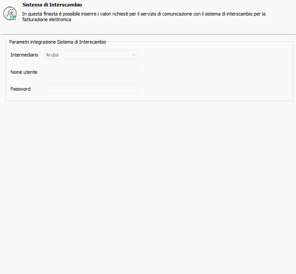Click the chevron arrow in Aruba combo box
The image size is (296, 274).
pos(134,55)
